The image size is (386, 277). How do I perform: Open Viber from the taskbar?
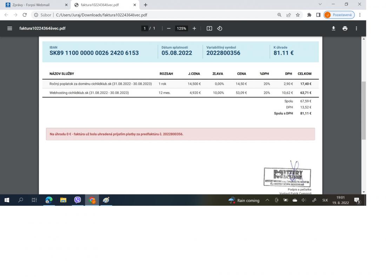click(x=78, y=200)
